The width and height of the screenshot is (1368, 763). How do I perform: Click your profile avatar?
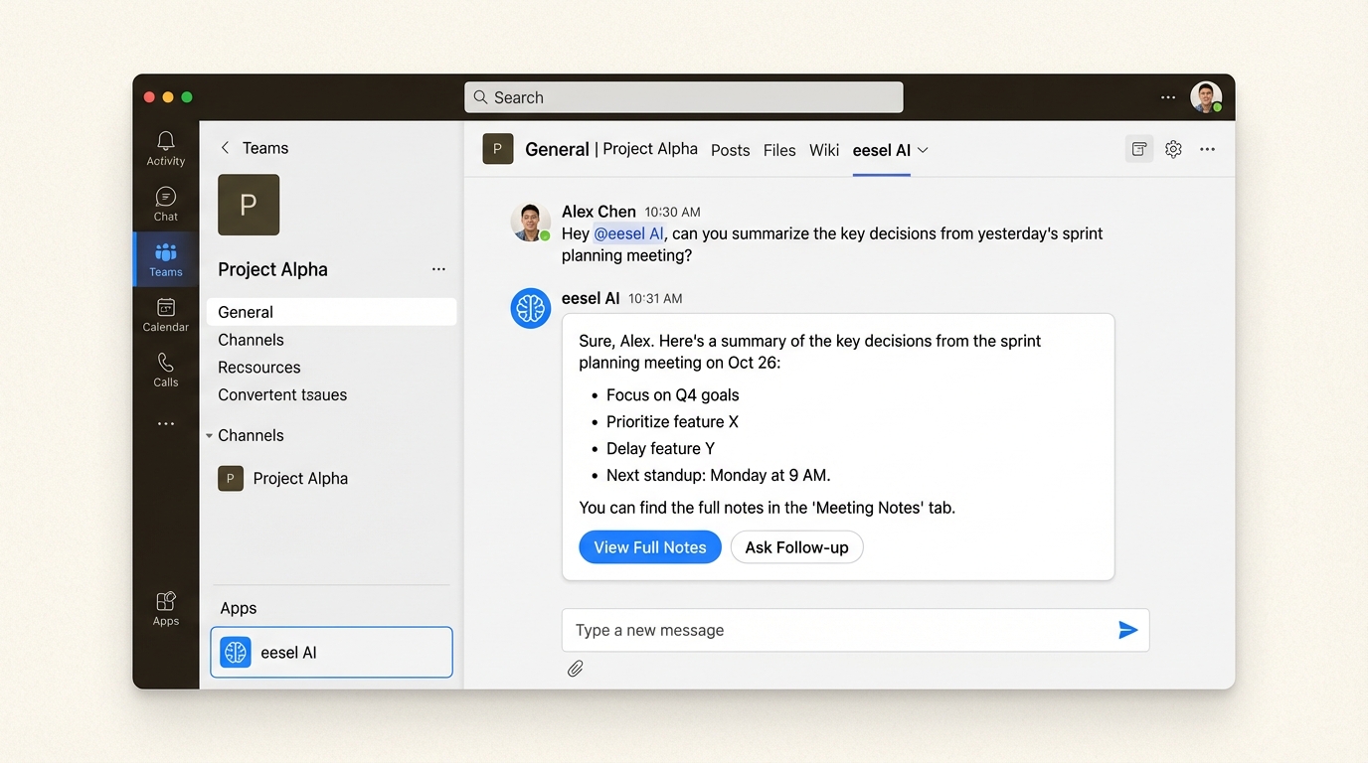coord(1206,96)
